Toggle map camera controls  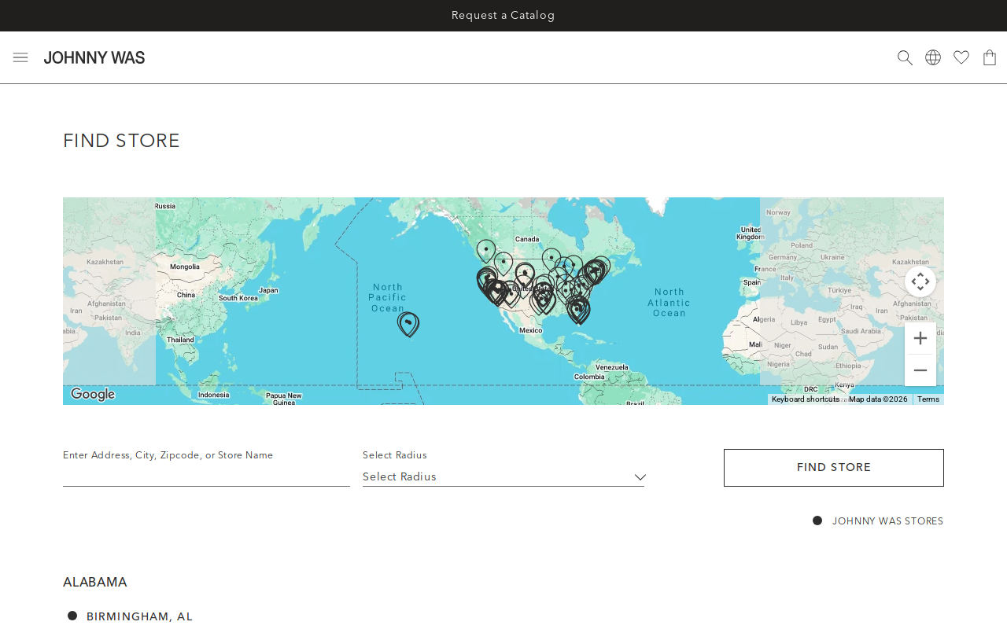coord(920,281)
